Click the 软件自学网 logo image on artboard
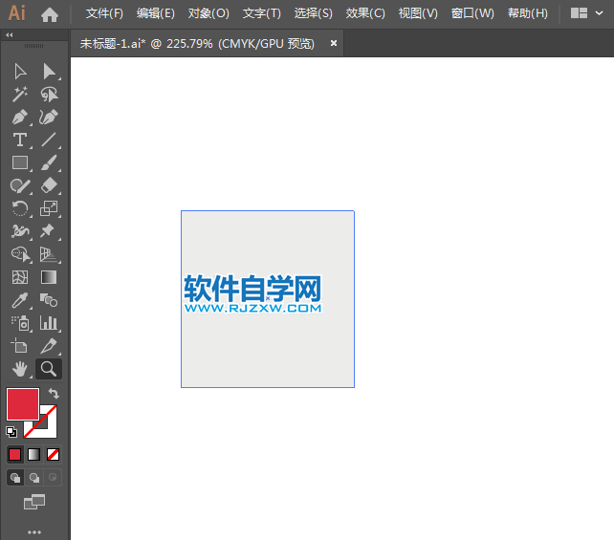The image size is (614, 540). pyautogui.click(x=252, y=293)
